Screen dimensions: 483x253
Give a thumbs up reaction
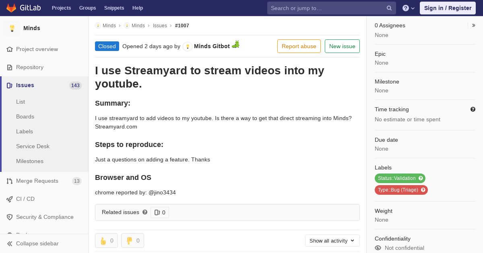point(106,241)
